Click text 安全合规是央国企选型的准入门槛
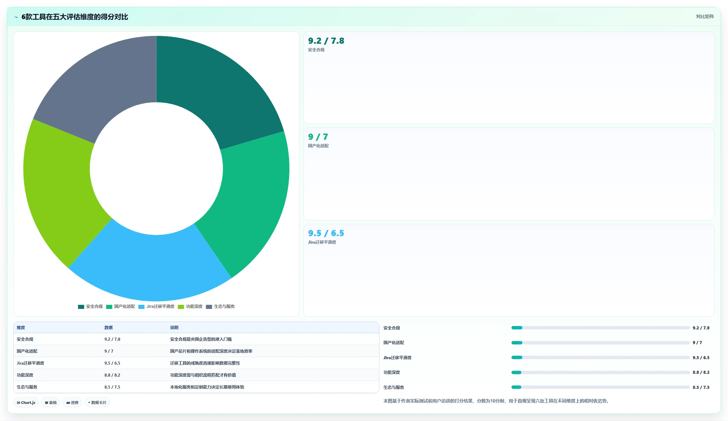 coord(201,339)
